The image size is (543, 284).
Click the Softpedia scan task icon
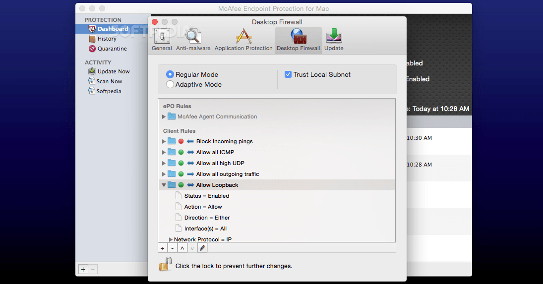(92, 91)
